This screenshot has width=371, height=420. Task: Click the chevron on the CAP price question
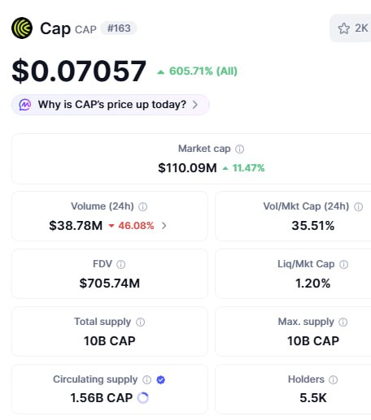pyautogui.click(x=195, y=105)
